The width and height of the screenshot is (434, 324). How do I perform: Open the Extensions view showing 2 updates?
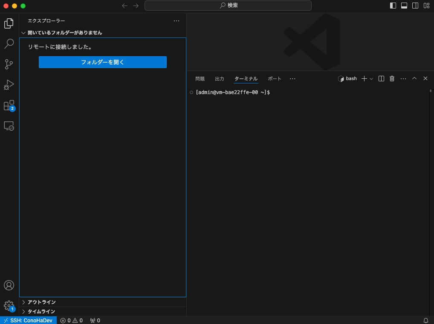[x=9, y=105]
